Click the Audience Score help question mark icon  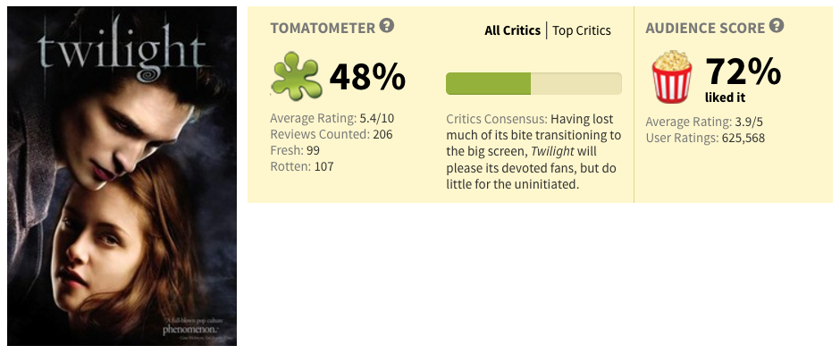[777, 26]
